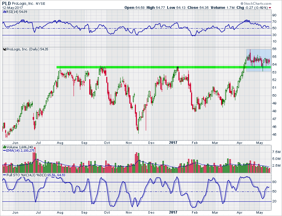Click the 56 price axis label
The width and height of the screenshot is (282, 216).
274,49
